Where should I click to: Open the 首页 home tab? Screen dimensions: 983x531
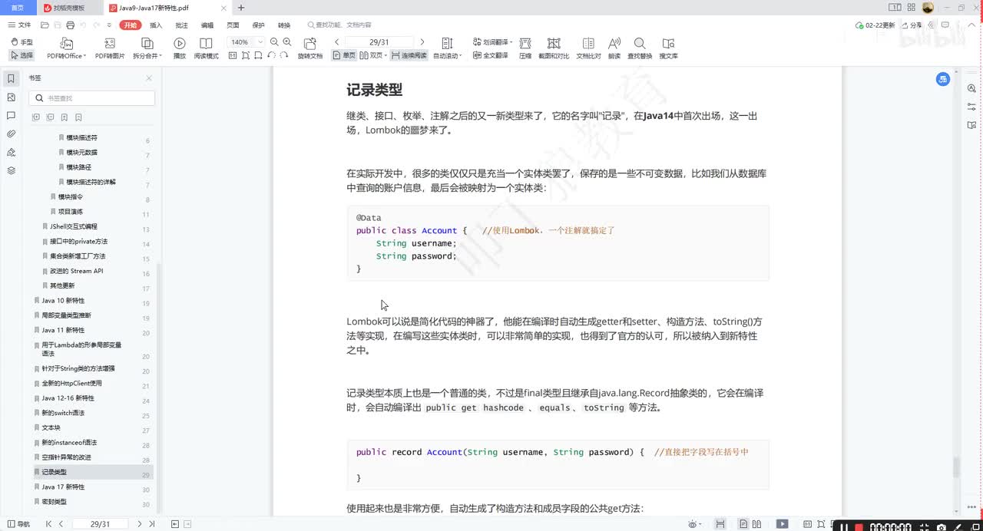tap(17, 8)
